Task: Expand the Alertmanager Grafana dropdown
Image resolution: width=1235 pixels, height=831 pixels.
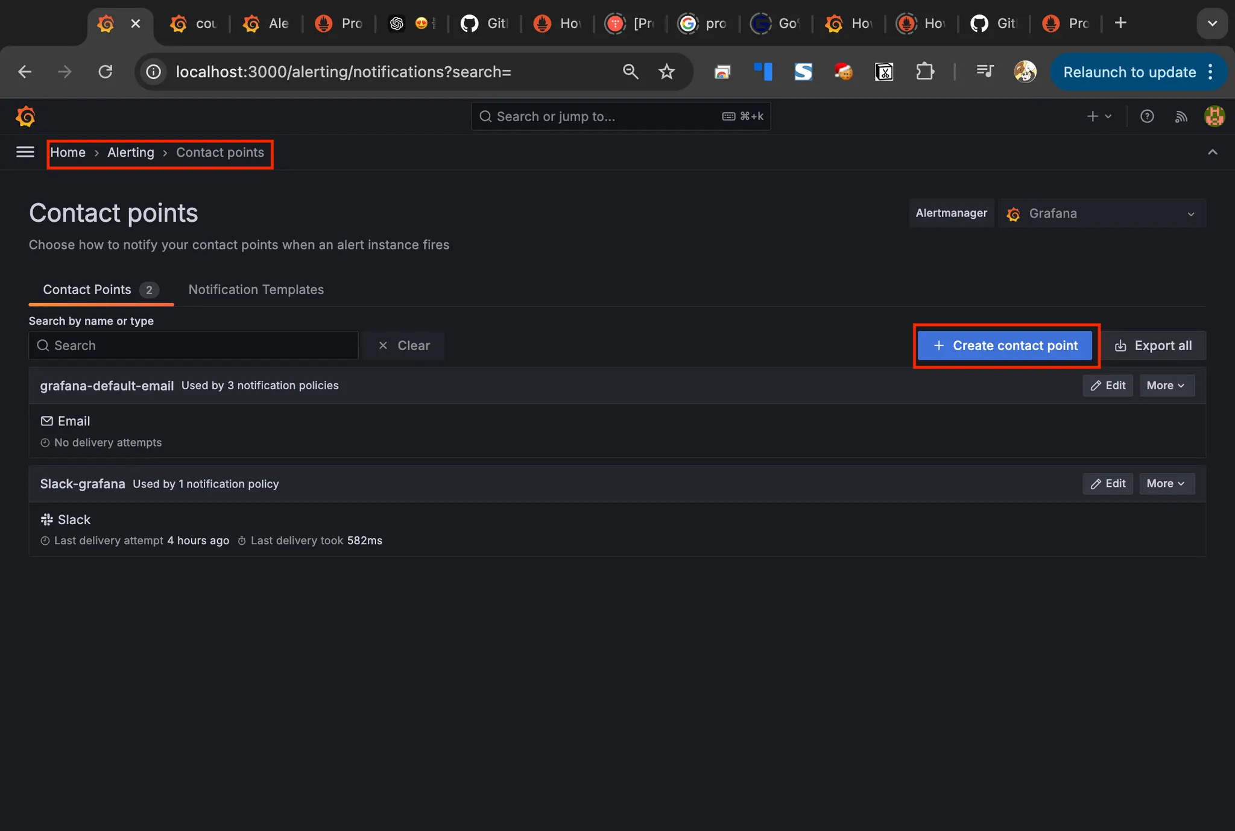Action: click(1102, 213)
